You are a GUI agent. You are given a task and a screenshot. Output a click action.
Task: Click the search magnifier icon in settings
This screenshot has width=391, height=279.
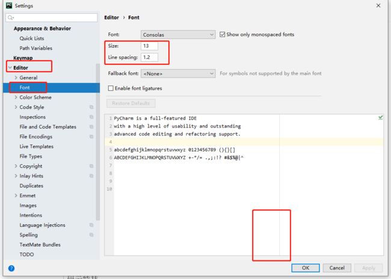tap(11, 17)
